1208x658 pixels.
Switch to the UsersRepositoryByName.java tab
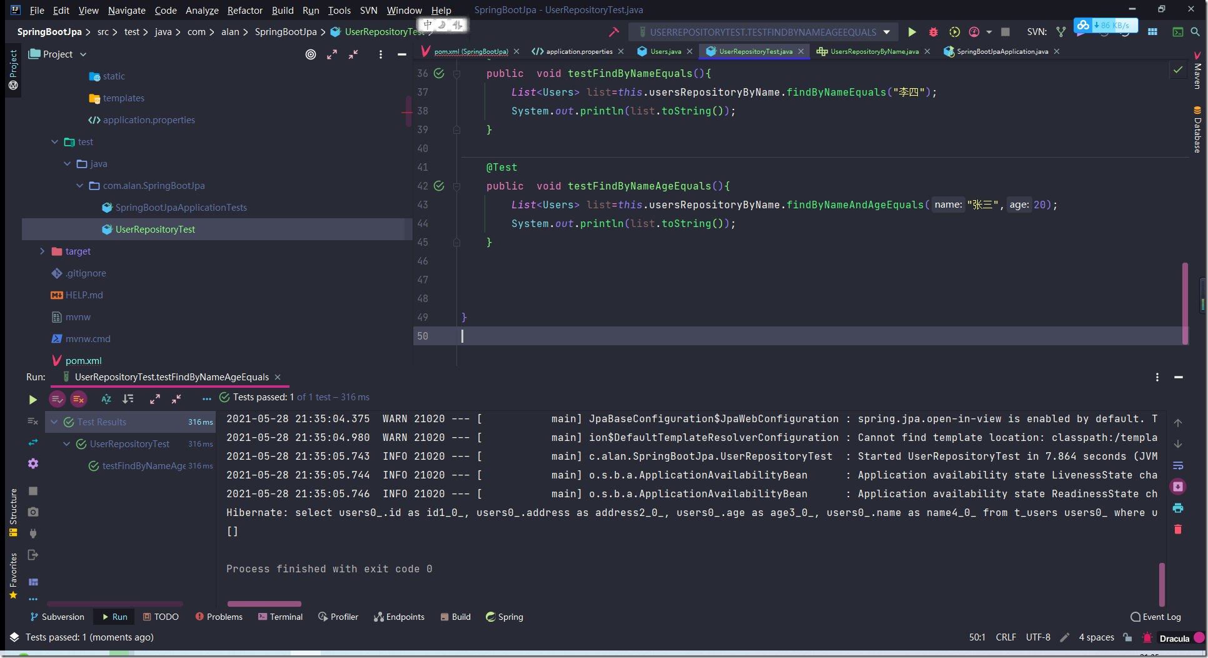pos(874,51)
